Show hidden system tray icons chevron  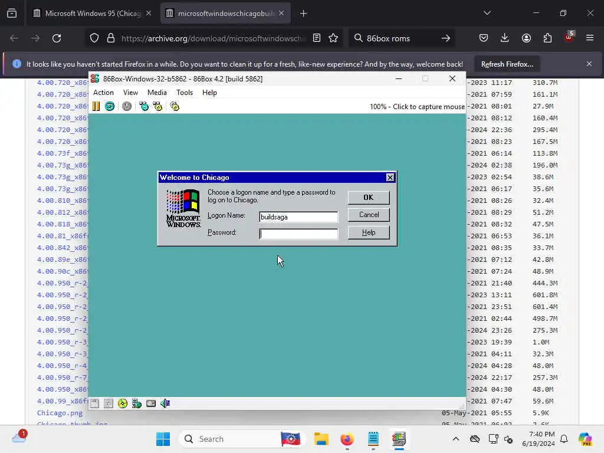456,439
